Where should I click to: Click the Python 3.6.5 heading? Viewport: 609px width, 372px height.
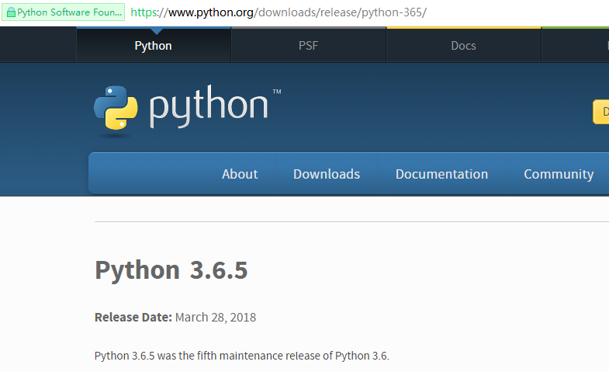[171, 269]
